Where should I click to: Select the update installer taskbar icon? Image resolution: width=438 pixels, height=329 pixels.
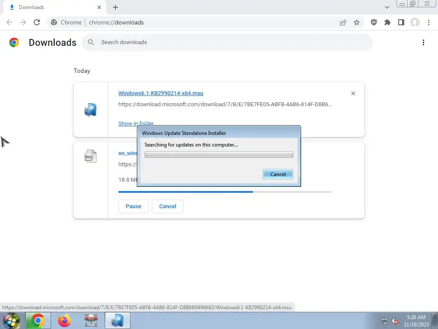point(117,320)
